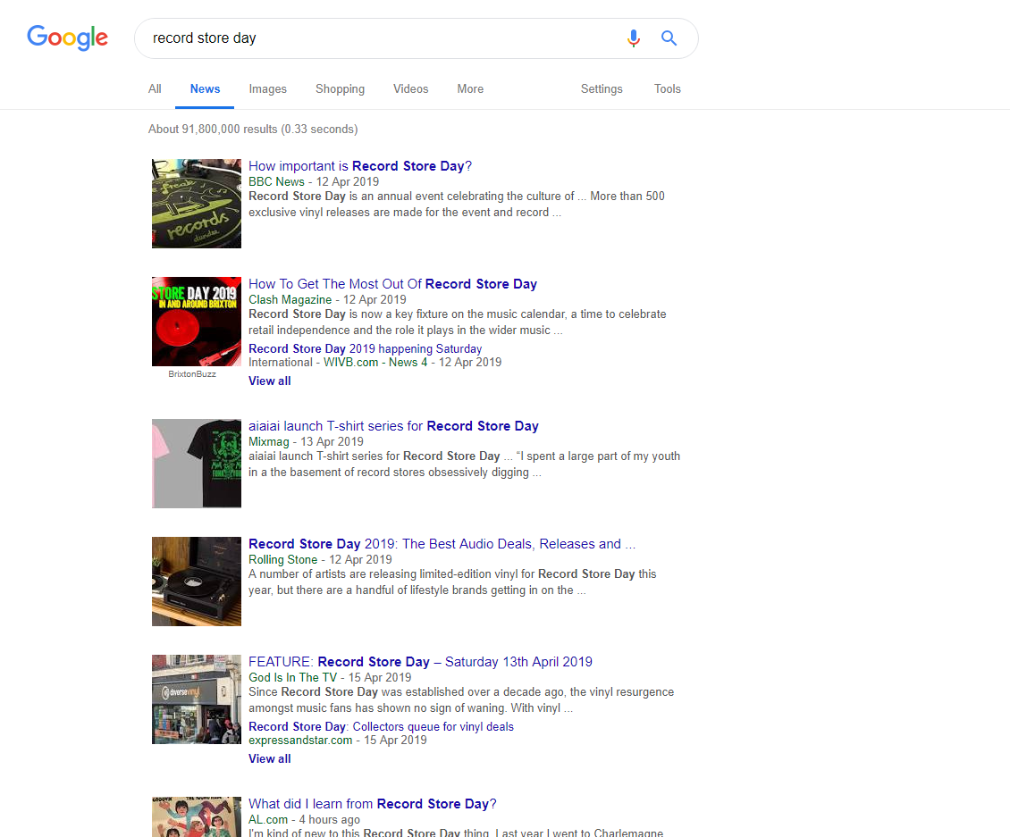The width and height of the screenshot is (1010, 837).
Task: Click the BBC News vinyl record thumbnail
Action: (x=197, y=204)
